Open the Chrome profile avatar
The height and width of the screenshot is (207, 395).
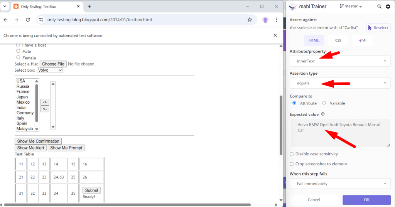pyautogui.click(x=265, y=20)
